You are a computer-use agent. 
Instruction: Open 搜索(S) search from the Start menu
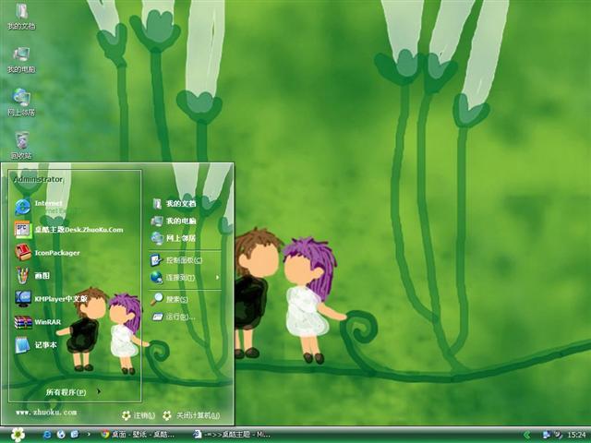[x=169, y=299]
